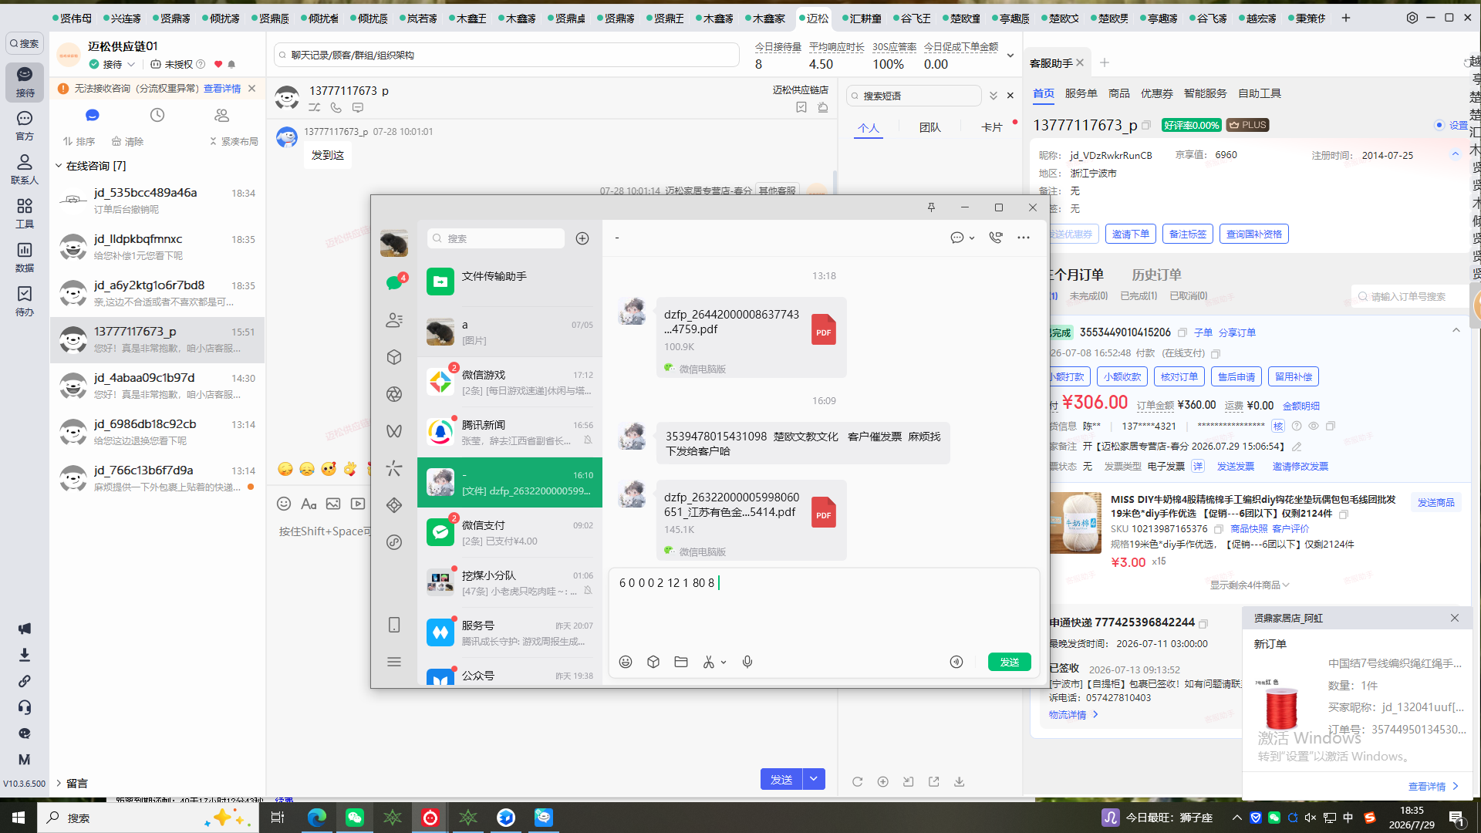
Task: Open 查看详情 link in the warning banner
Action: coord(222,89)
